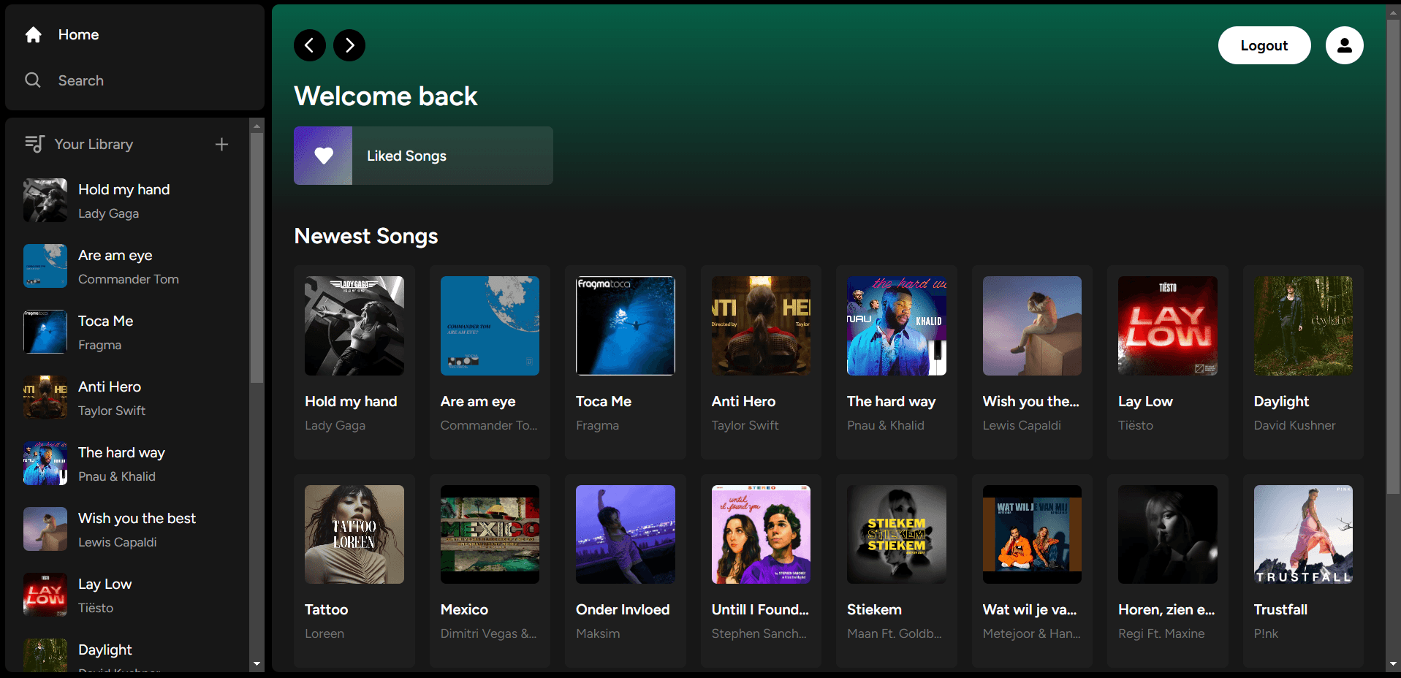This screenshot has width=1401, height=678.
Task: Go forward with right arrow button
Action: 349,45
